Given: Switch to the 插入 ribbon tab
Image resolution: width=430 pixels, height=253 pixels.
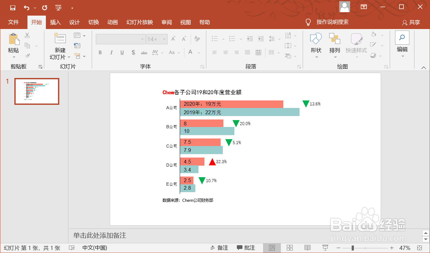Looking at the screenshot, I should [55, 22].
